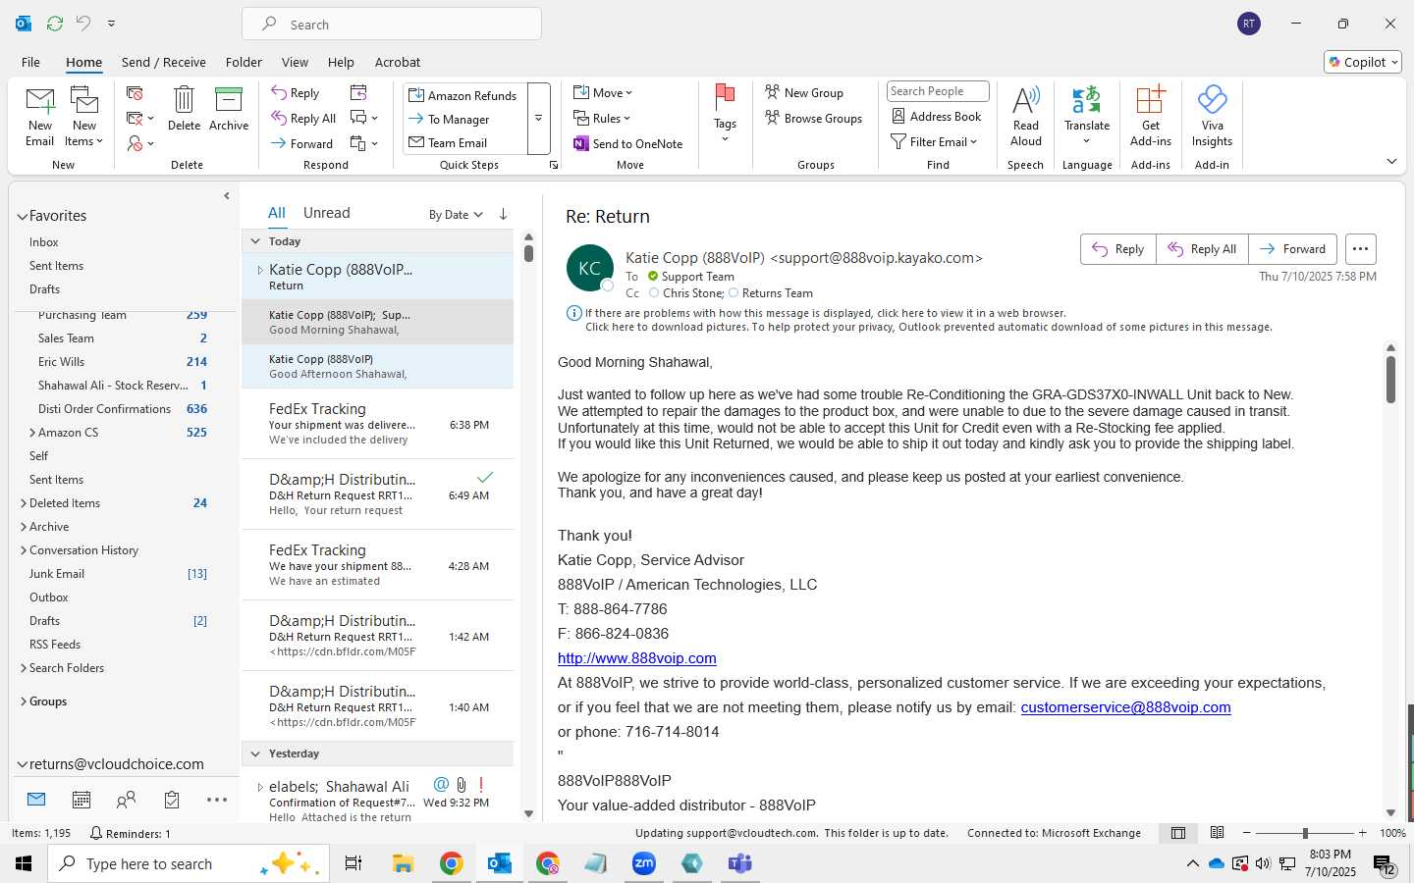Expand the Deleted Items folder
This screenshot has width=1414, height=883.
(24, 503)
